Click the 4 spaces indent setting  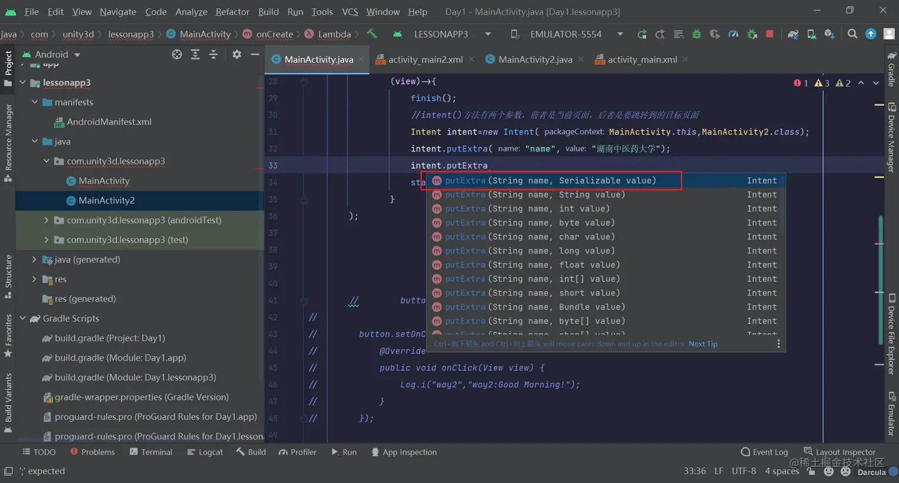781,471
